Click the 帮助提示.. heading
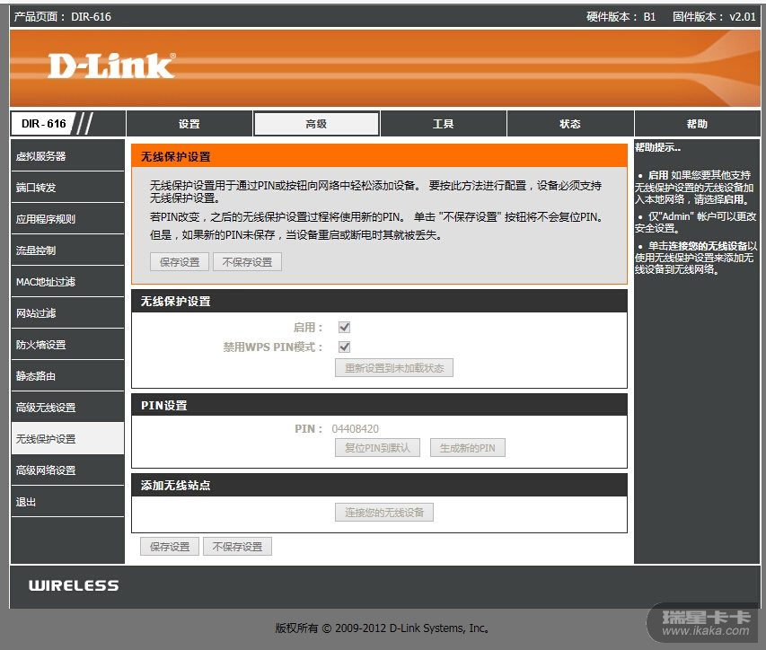Viewport: 766px width, 650px height. coord(657,147)
